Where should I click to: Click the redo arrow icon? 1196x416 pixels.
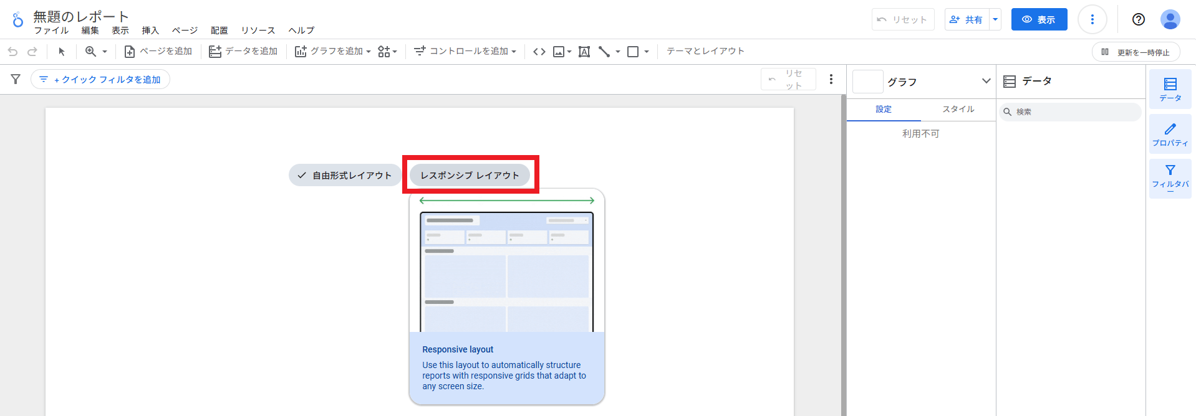tap(32, 52)
